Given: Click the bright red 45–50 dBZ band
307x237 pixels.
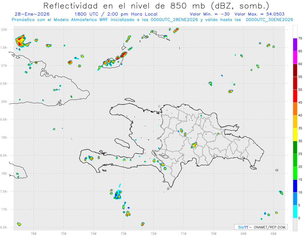Looking at the screenshot, I should (x=295, y=96).
